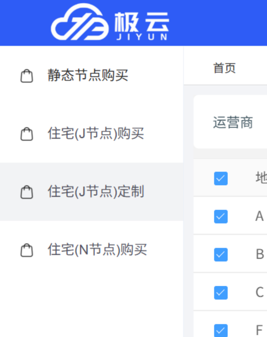Image resolution: width=267 pixels, height=337 pixels.
Task: Uncheck the checkbox for row A
Action: [x=221, y=216]
